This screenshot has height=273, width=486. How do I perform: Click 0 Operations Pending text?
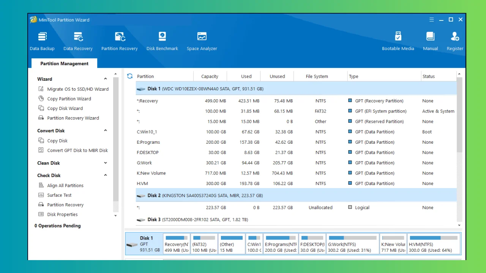[x=57, y=226]
